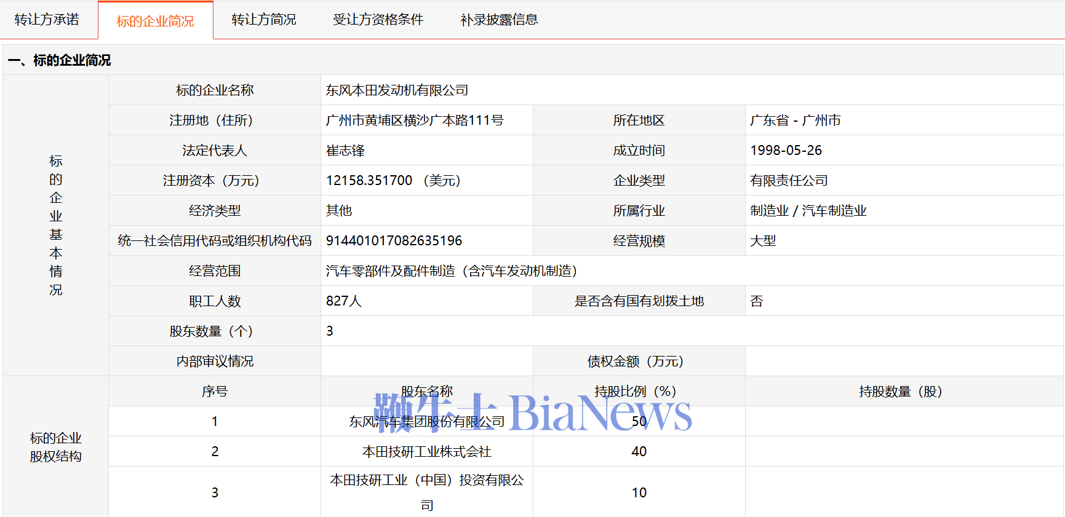Select shareholder 本田技研工业（中国）投资有限公司
The image size is (1065, 517).
[x=427, y=492]
